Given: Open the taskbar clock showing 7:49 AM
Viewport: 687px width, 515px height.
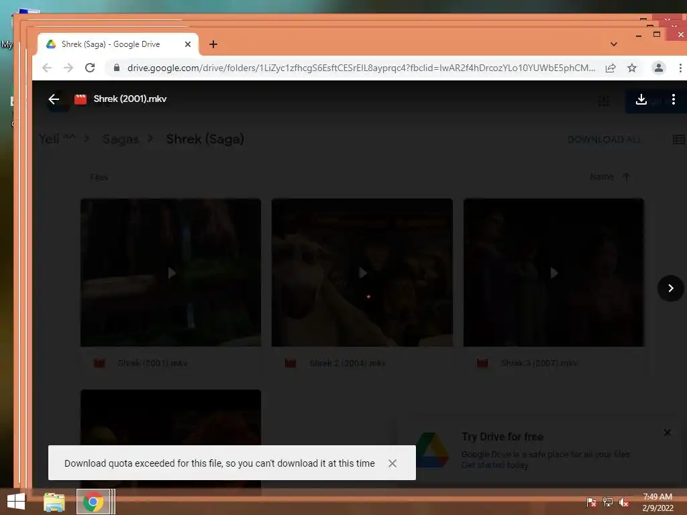Looking at the screenshot, I should click(x=657, y=502).
